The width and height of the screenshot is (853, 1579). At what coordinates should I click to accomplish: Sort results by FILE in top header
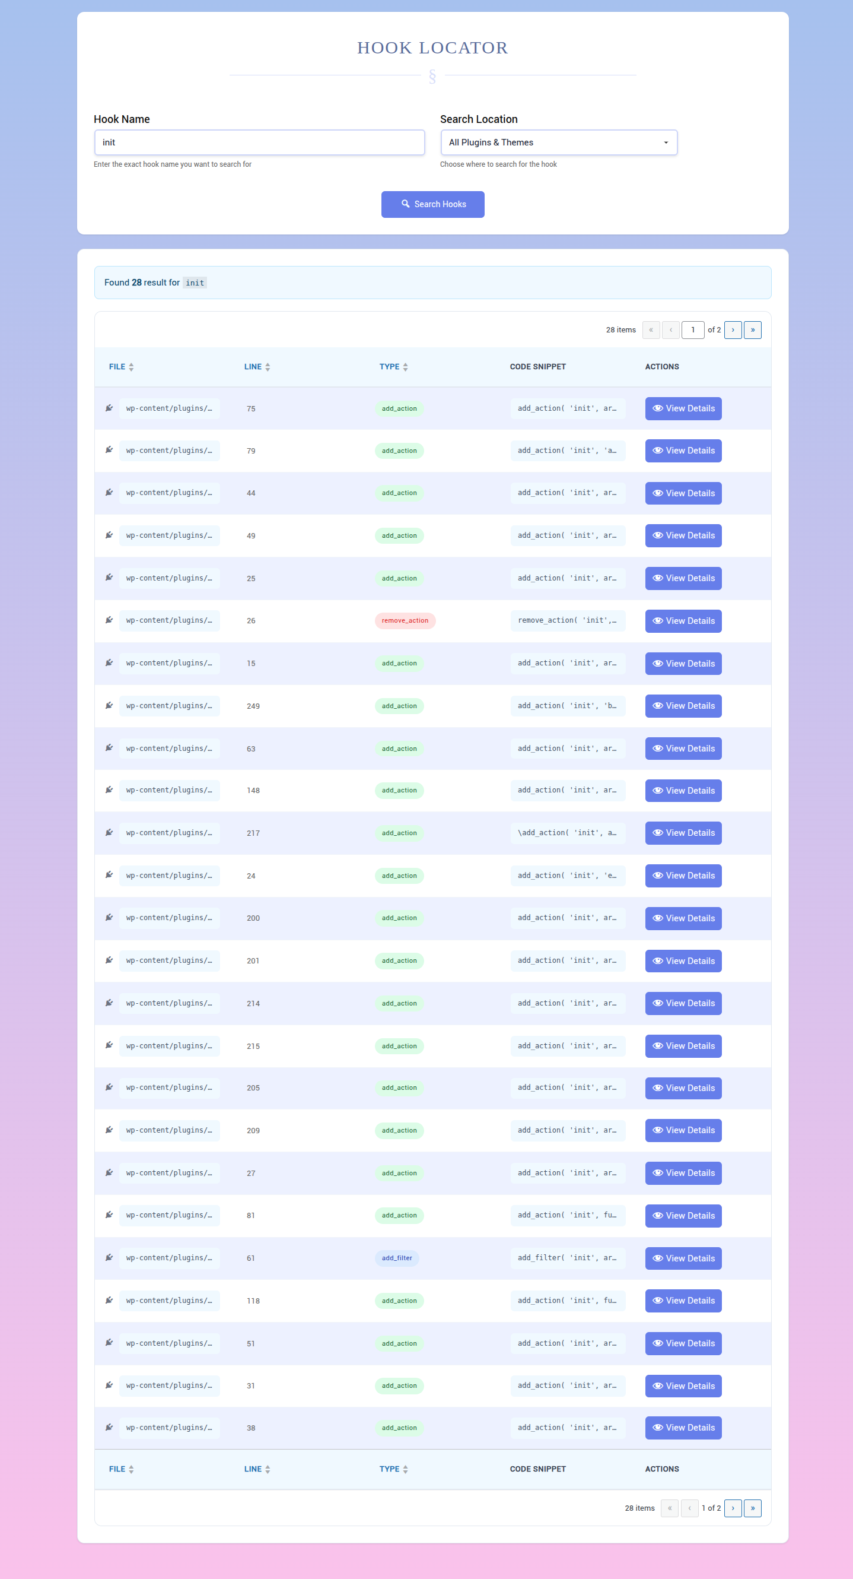tap(121, 367)
